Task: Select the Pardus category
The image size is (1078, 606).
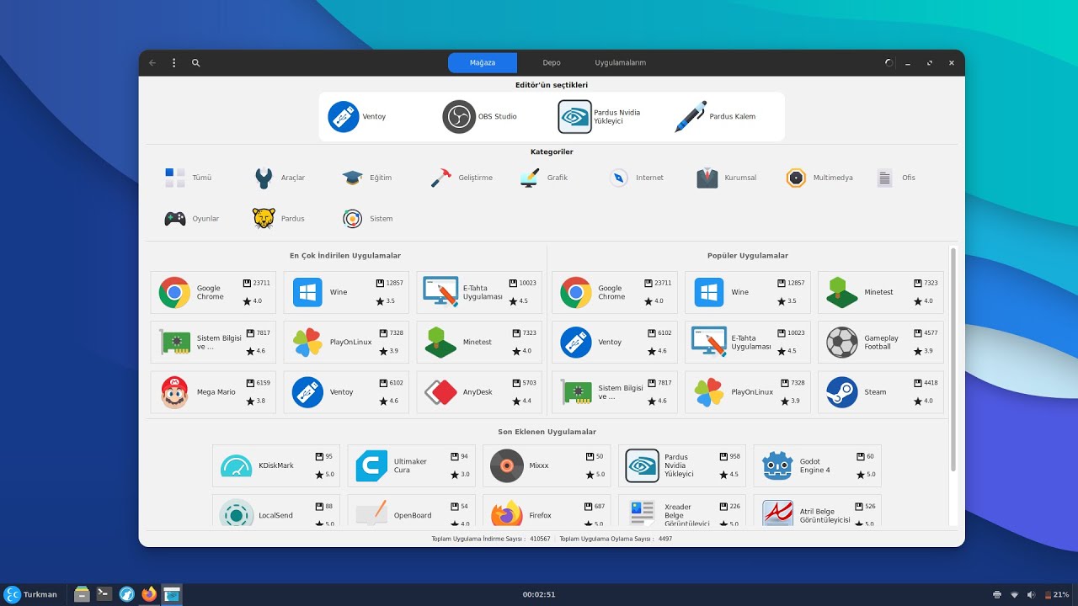Action: click(279, 218)
